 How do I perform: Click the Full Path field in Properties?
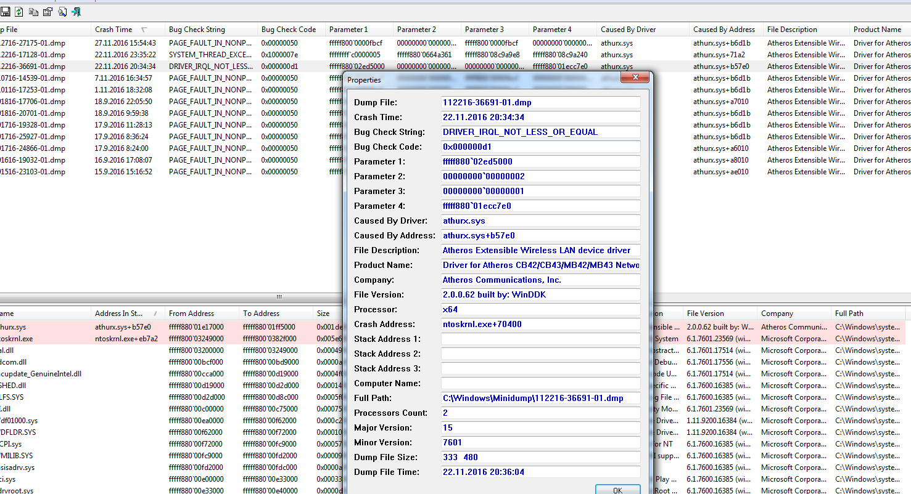click(540, 399)
